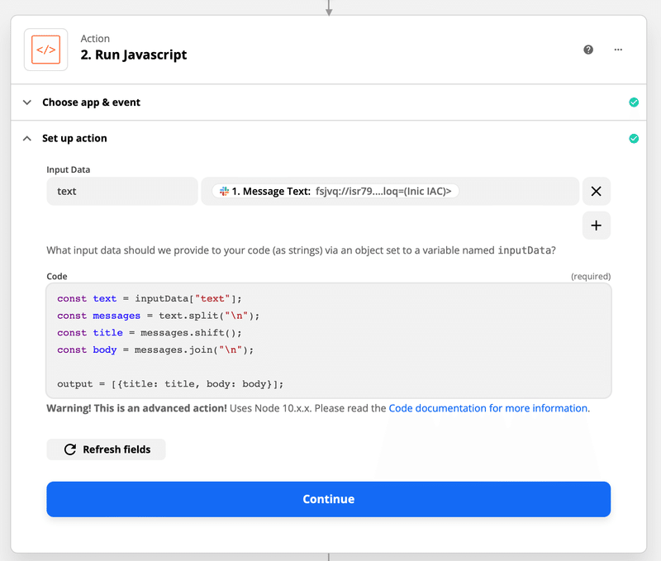Click the Set up action header label
The width and height of the screenshot is (661, 561).
click(x=75, y=139)
